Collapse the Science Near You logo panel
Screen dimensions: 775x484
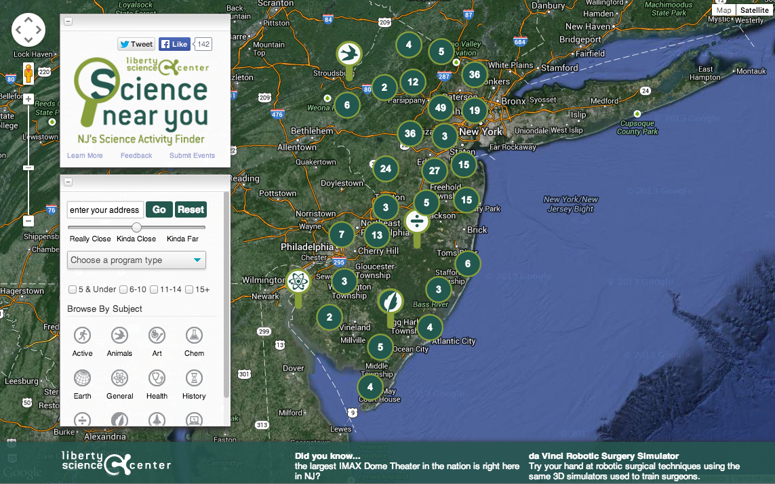(x=68, y=22)
